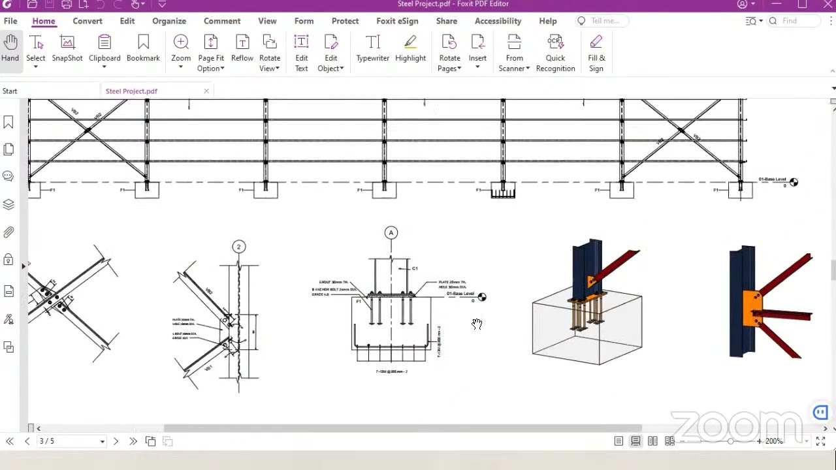Open the Layers side panel
Image resolution: width=836 pixels, height=470 pixels.
[8, 204]
